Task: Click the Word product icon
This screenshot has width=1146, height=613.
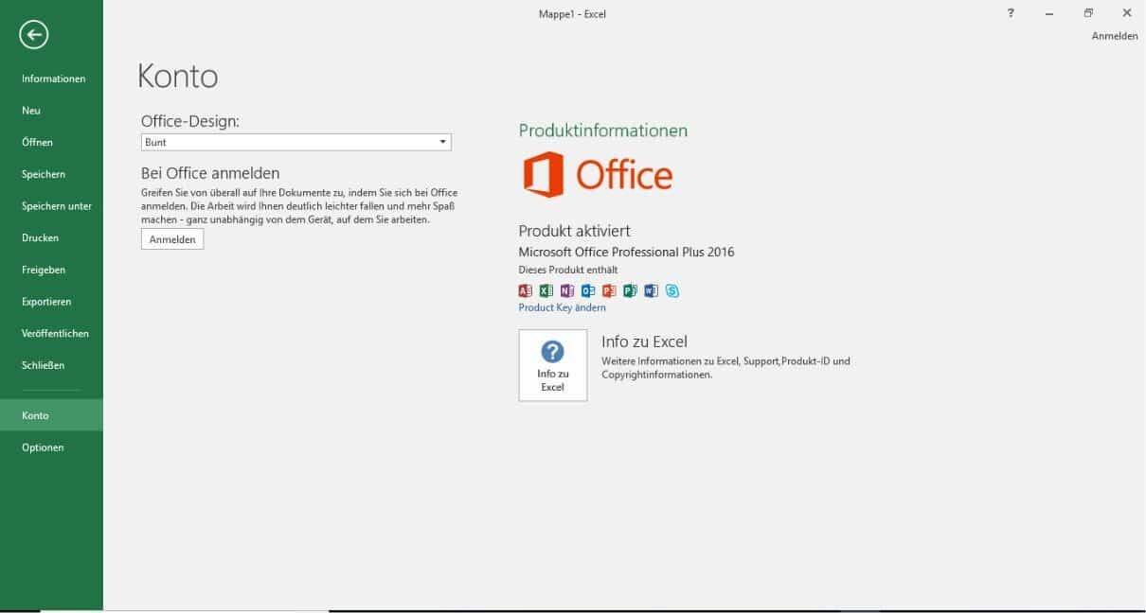Action: pos(651,291)
